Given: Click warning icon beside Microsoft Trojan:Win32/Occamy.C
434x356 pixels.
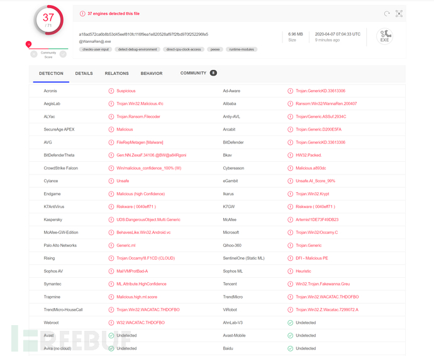Looking at the screenshot, I should coord(290,233).
